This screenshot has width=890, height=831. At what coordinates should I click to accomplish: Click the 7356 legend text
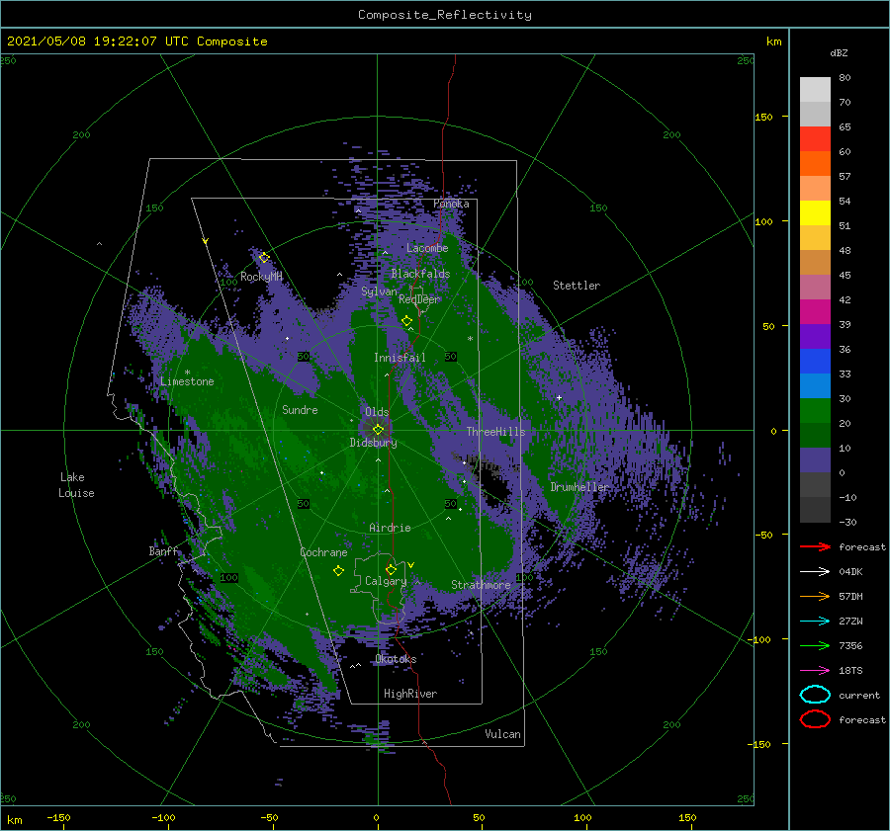tap(850, 645)
